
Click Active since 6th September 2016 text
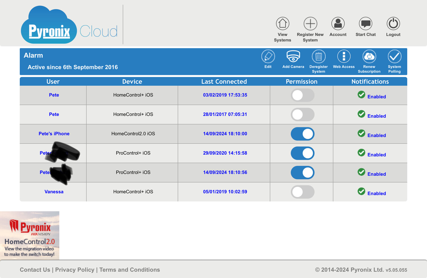[x=73, y=67]
